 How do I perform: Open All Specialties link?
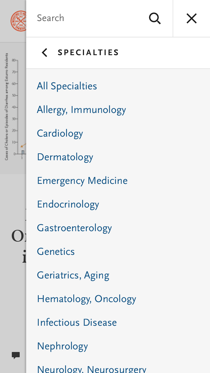(x=67, y=86)
